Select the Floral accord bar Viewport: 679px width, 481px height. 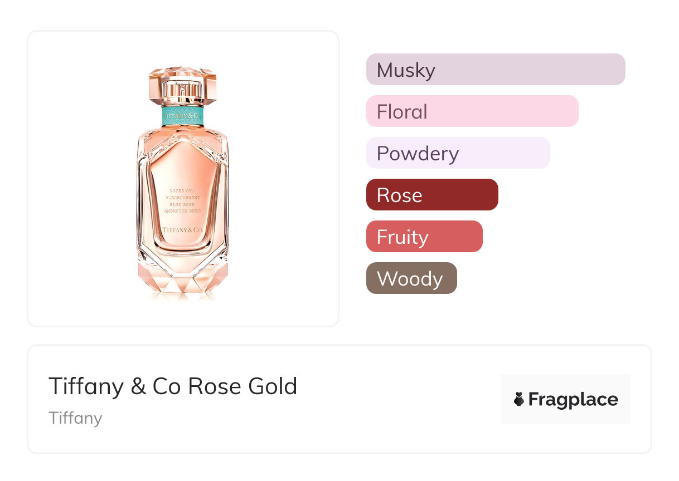tap(472, 111)
